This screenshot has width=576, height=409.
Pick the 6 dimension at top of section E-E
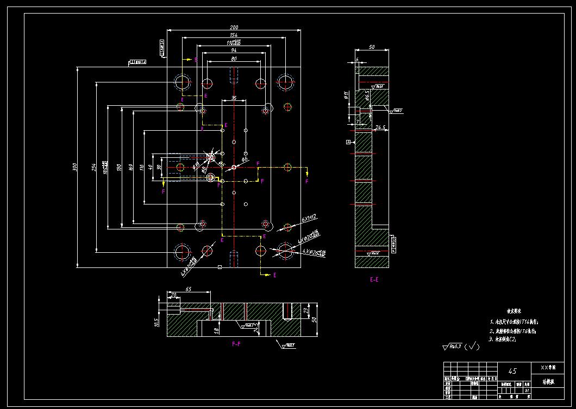point(356,60)
